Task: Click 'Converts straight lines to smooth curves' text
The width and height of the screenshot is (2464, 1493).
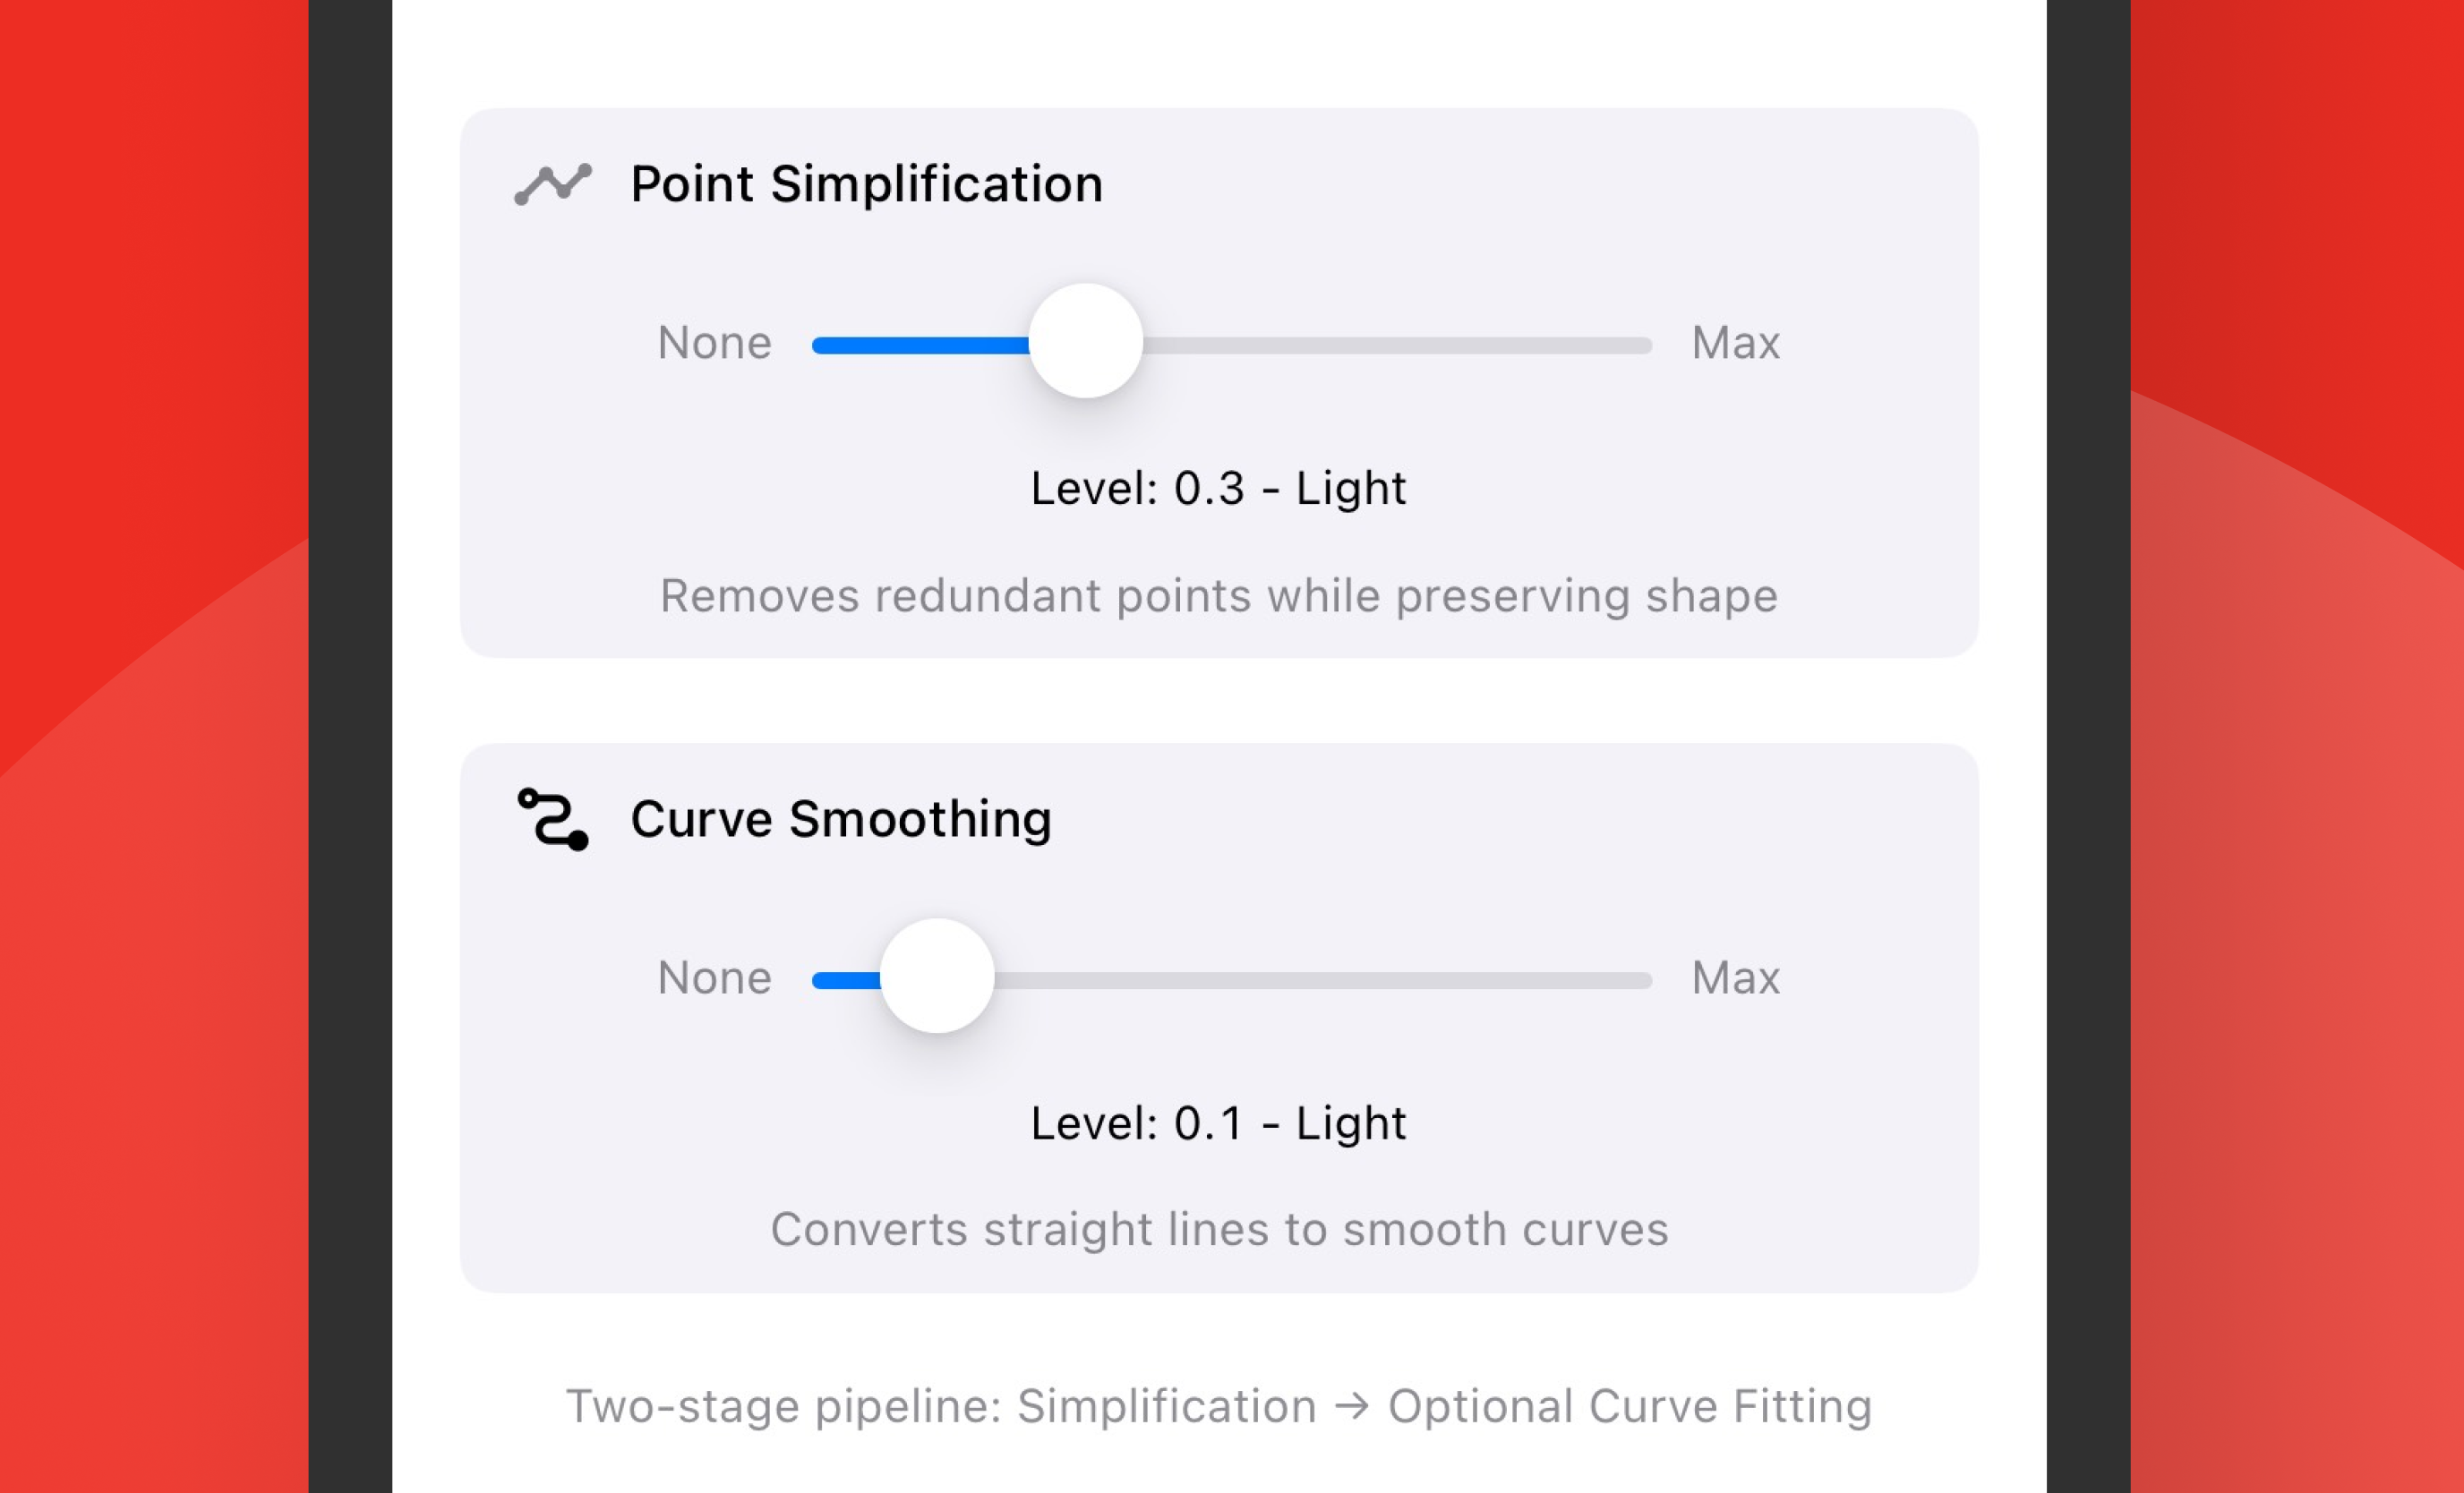Action: coord(1218,1230)
